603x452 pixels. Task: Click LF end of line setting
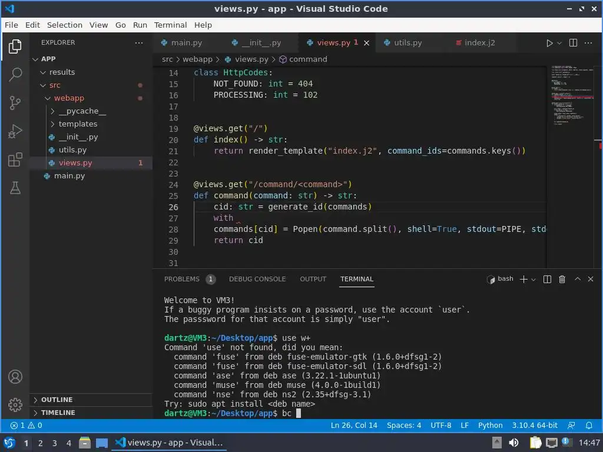point(465,426)
